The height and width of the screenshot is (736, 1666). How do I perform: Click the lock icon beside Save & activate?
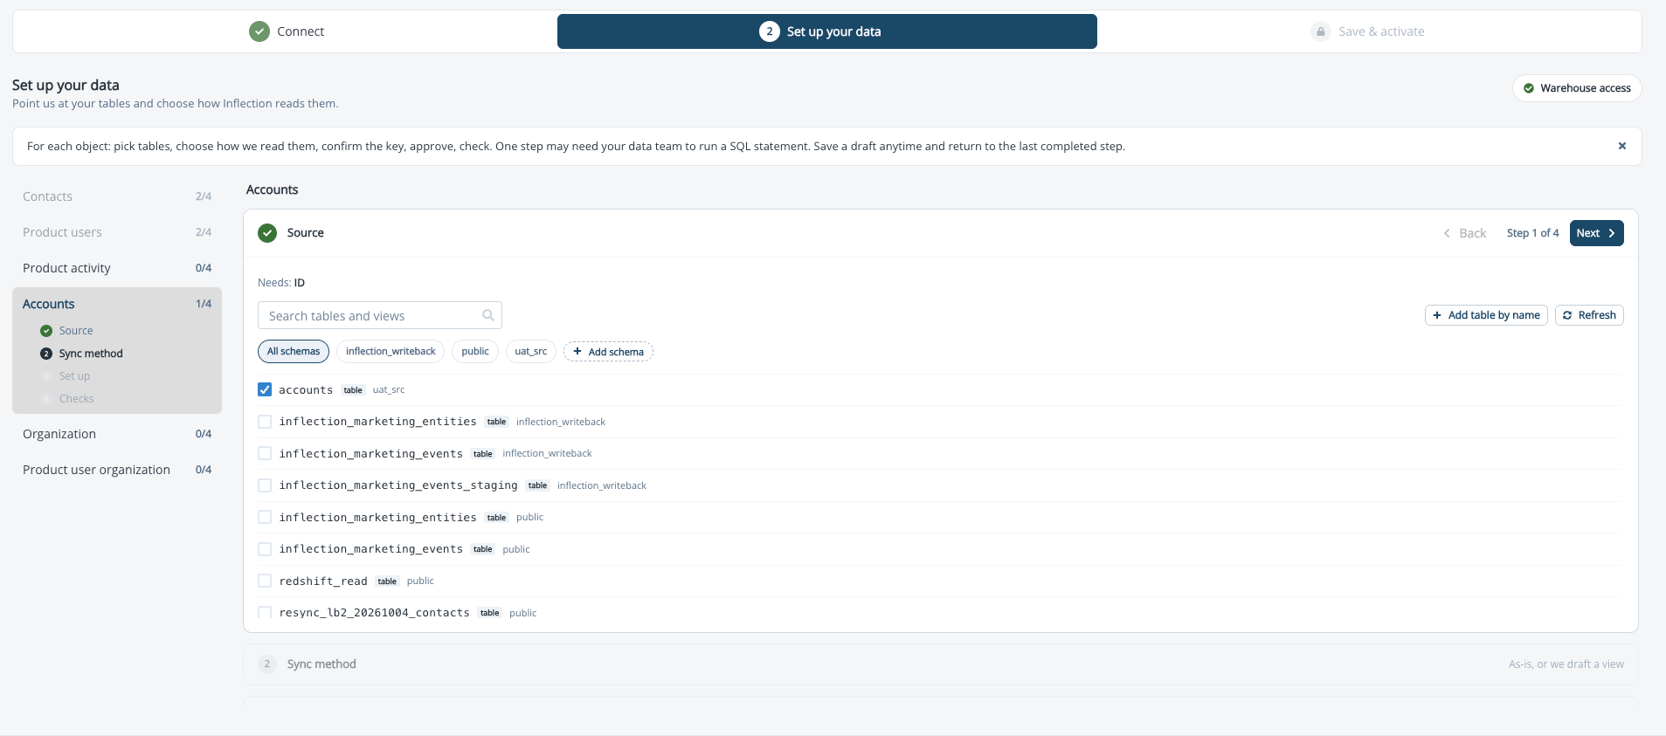click(x=1321, y=31)
